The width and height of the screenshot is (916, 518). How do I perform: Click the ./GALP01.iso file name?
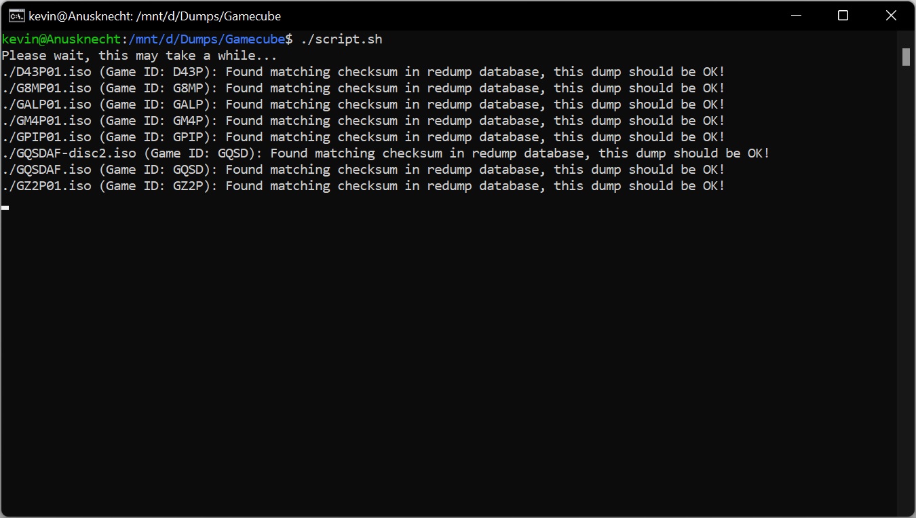(x=46, y=105)
